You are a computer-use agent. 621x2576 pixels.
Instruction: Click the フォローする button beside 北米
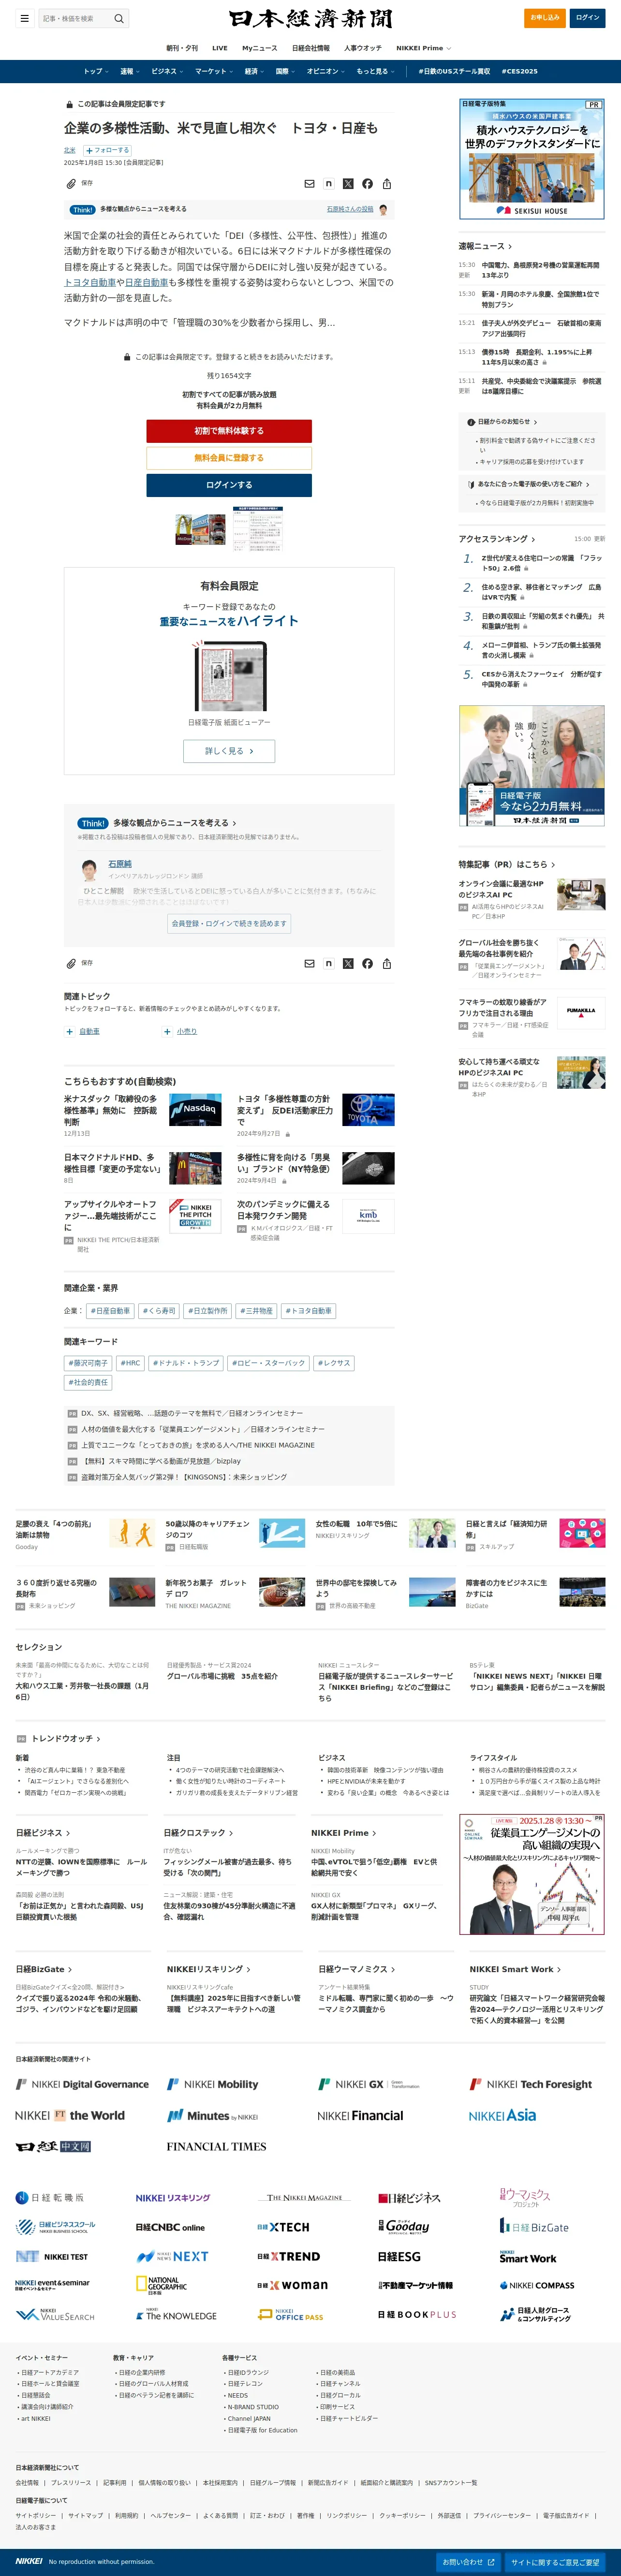point(108,150)
